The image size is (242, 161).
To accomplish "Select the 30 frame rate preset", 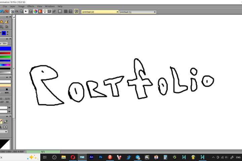I will 7,102.
